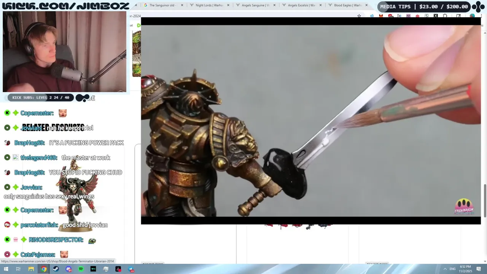The image size is (487, 274).
Task: Close the 'Night Lords' tab
Action: click(x=228, y=5)
